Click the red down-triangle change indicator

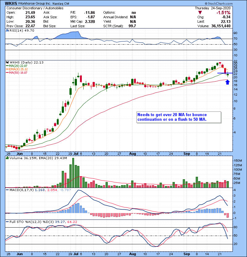pyautogui.click(x=200, y=13)
